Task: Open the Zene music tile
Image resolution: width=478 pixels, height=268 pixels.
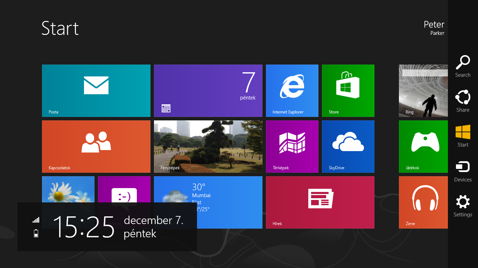Action: pos(423,202)
